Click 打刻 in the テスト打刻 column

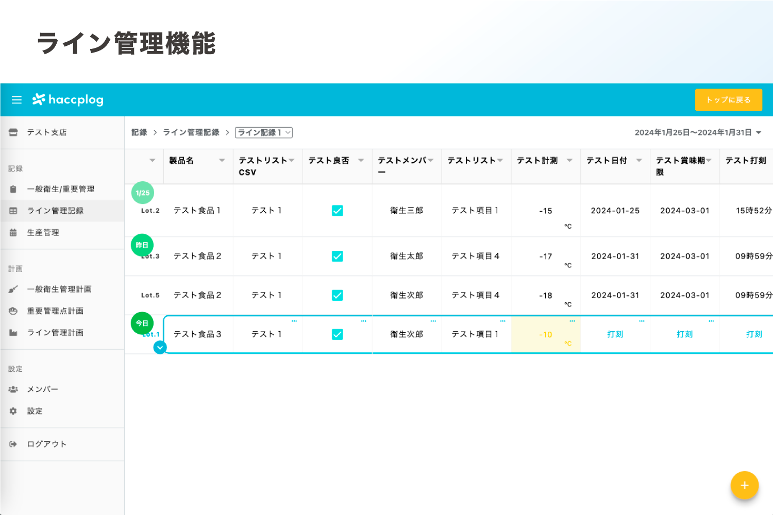[754, 334]
